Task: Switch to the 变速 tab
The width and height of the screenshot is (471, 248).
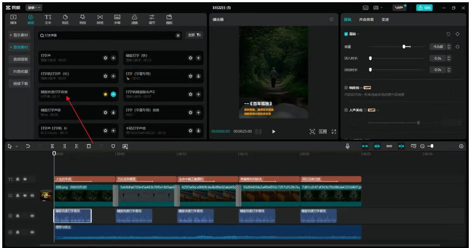Action: pos(385,20)
